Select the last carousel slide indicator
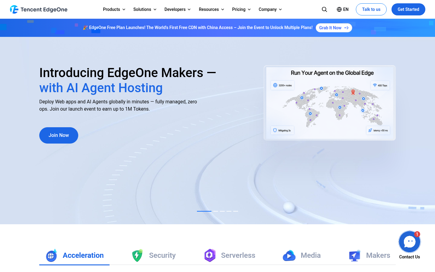Screen dimensions: 435x272 (236, 211)
